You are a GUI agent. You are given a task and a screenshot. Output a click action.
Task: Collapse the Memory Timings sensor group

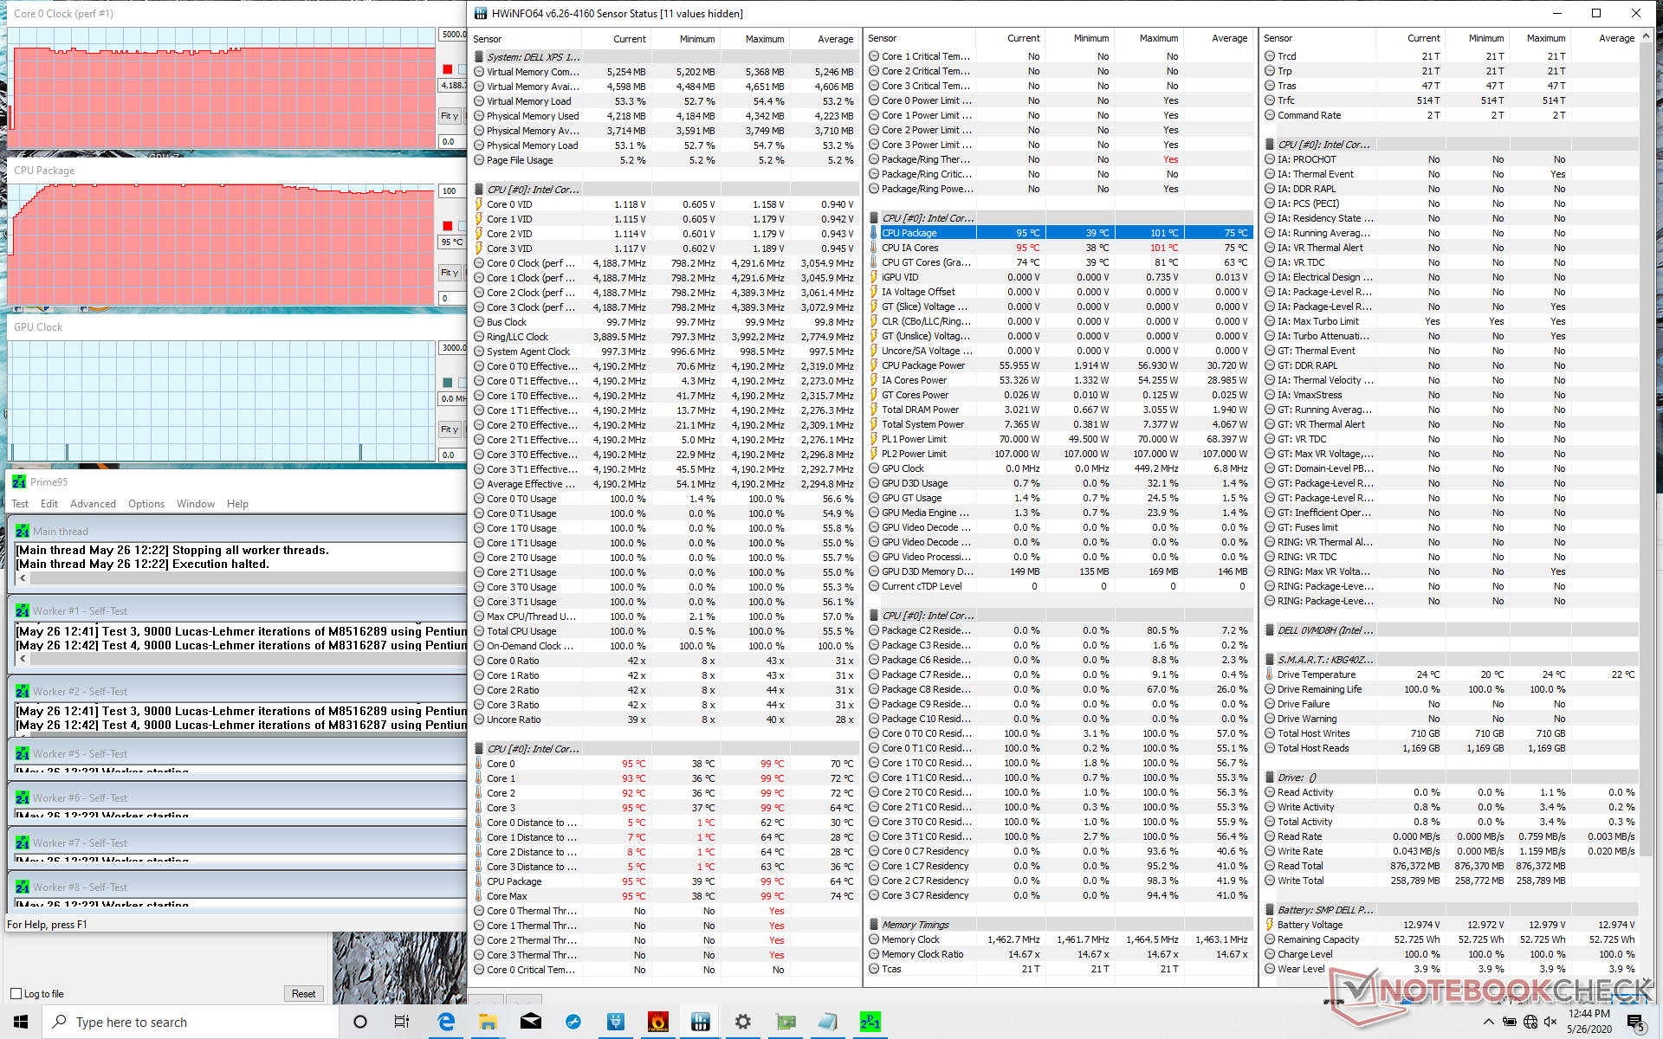click(x=874, y=924)
